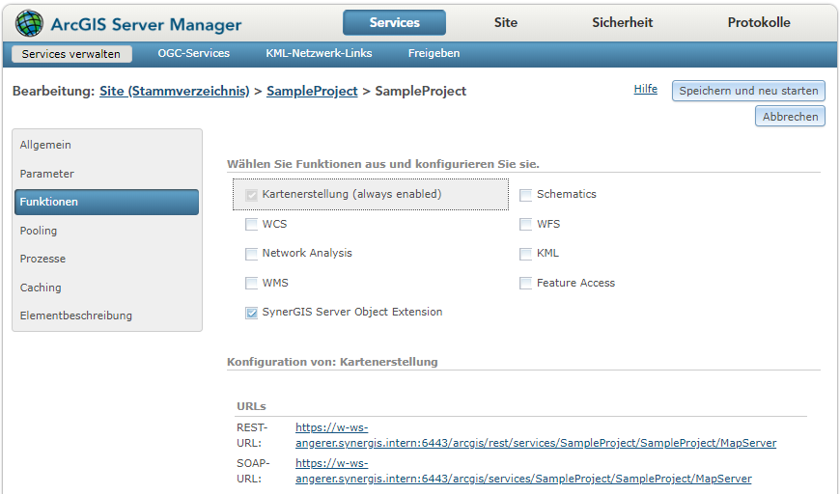This screenshot has height=494, width=840.
Task: Check the Schematics option
Action: pos(526,195)
